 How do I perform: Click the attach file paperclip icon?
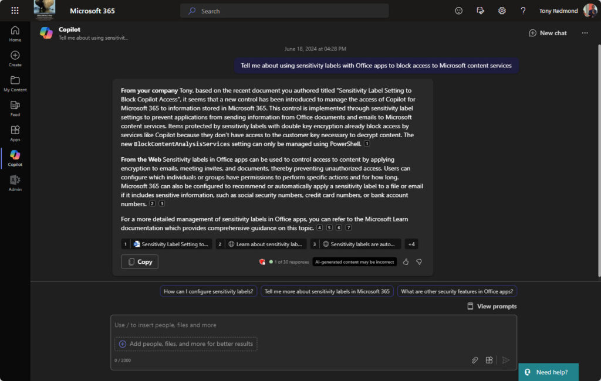coord(475,360)
